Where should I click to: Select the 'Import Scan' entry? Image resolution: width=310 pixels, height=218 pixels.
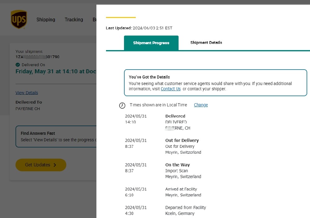click(x=176, y=171)
